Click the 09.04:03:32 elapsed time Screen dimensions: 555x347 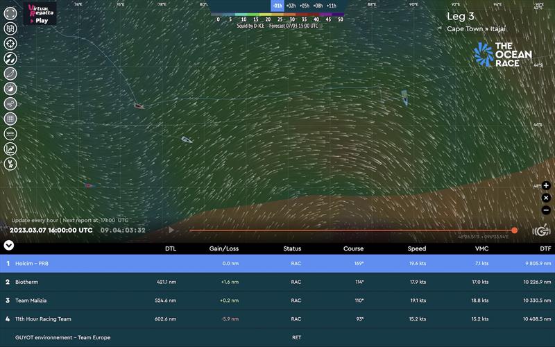(123, 230)
